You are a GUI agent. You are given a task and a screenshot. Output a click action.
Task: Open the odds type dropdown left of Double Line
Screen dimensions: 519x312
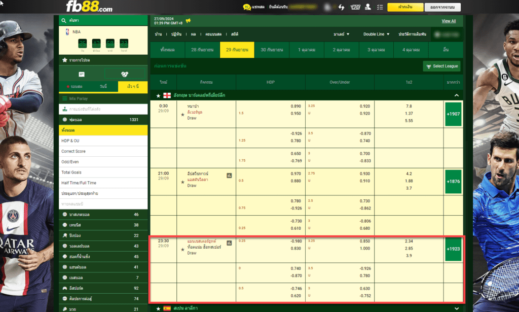(341, 34)
